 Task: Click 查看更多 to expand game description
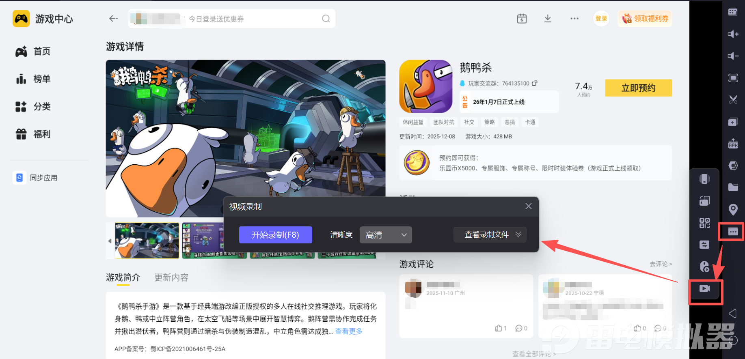click(x=349, y=331)
